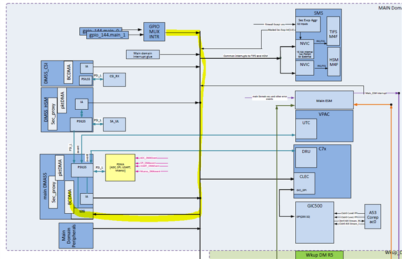Image resolution: width=402 pixels, height=259 pixels.
Task: Select the lower NVIC box in SMS
Action: tap(305, 68)
